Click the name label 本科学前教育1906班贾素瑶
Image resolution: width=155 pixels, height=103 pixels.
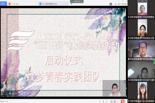[142, 17]
